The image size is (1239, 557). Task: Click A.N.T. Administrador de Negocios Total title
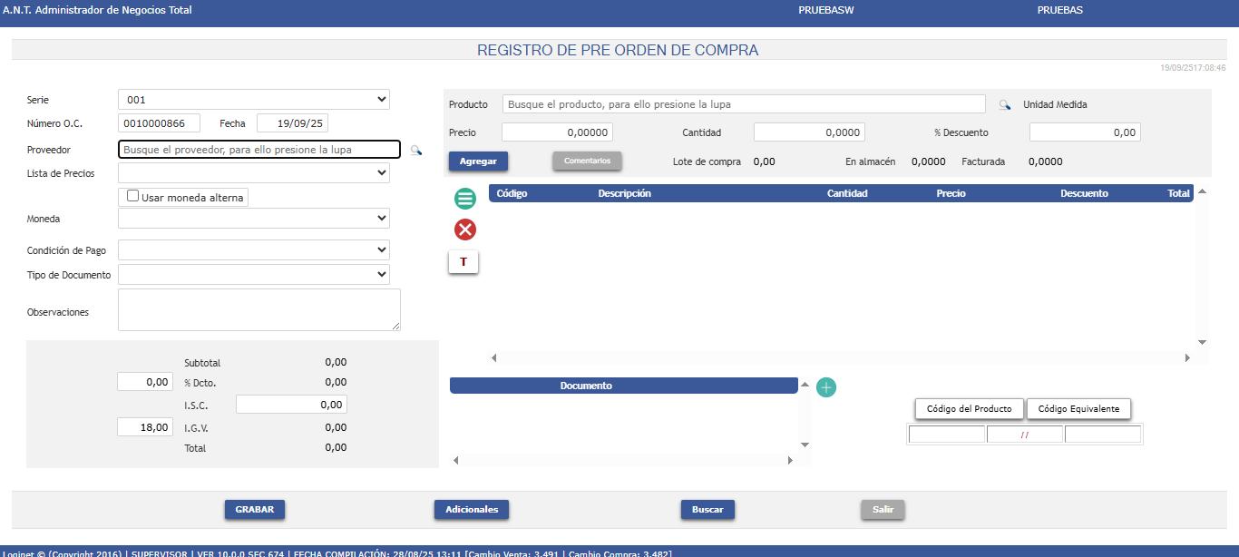(98, 11)
